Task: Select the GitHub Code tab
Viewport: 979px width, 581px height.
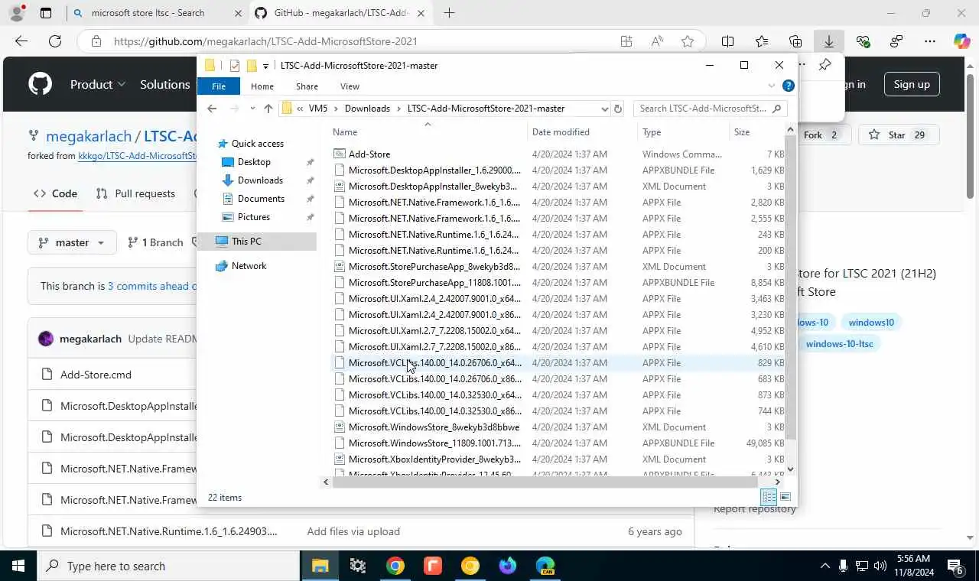Action: pos(55,193)
